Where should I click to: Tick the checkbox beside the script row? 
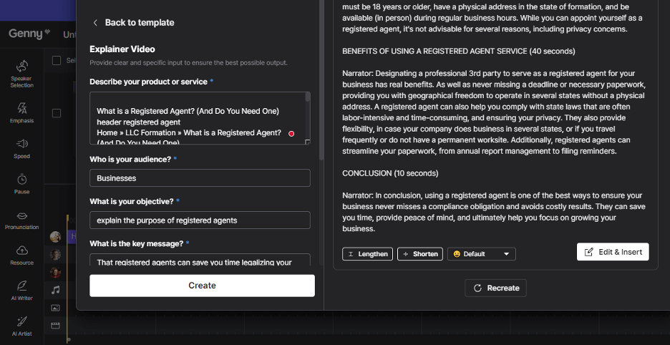coord(57,113)
